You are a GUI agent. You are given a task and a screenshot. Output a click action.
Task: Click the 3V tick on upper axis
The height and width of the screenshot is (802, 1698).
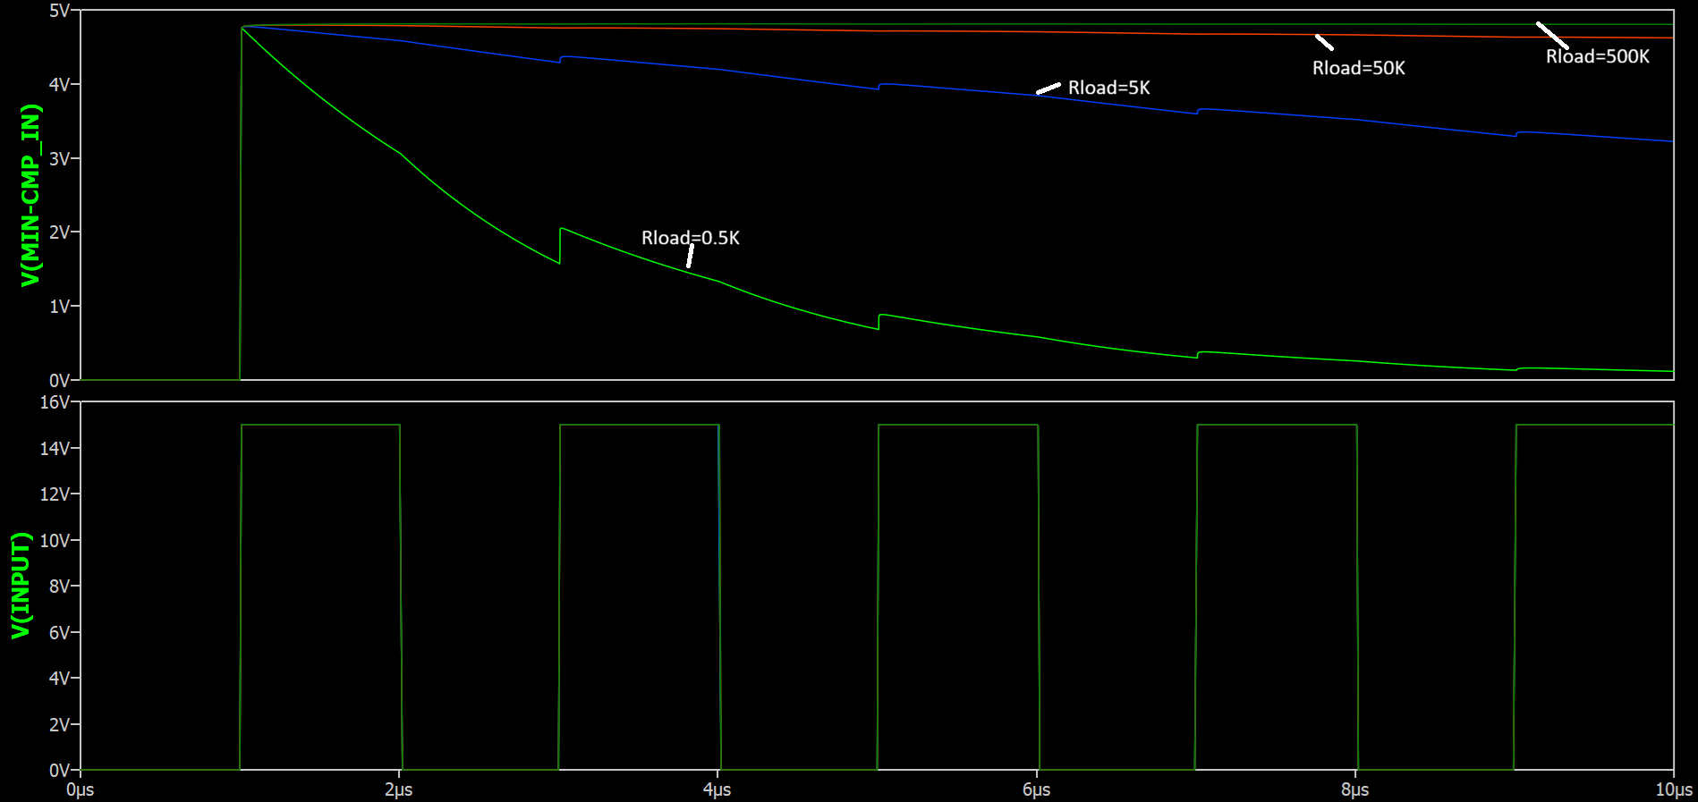pyautogui.click(x=59, y=158)
